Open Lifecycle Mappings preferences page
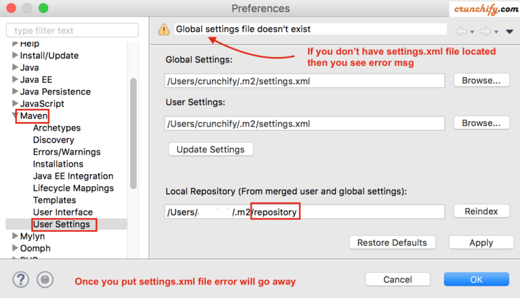 (x=74, y=188)
